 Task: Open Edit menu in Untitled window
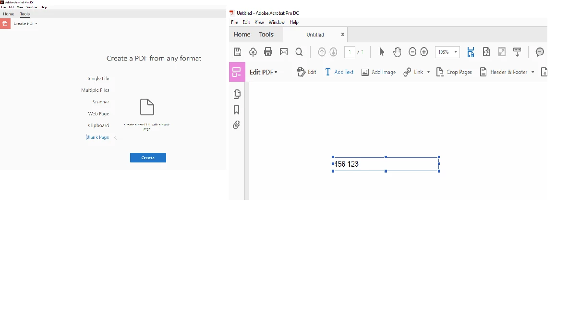(x=246, y=22)
